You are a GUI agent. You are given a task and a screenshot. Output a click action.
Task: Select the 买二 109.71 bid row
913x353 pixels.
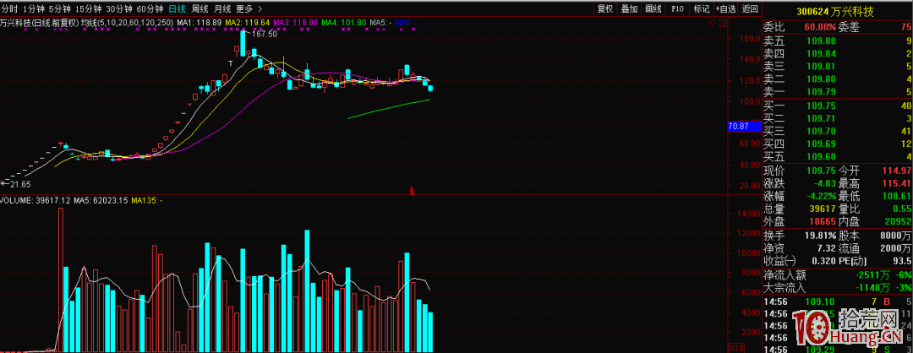coord(838,118)
